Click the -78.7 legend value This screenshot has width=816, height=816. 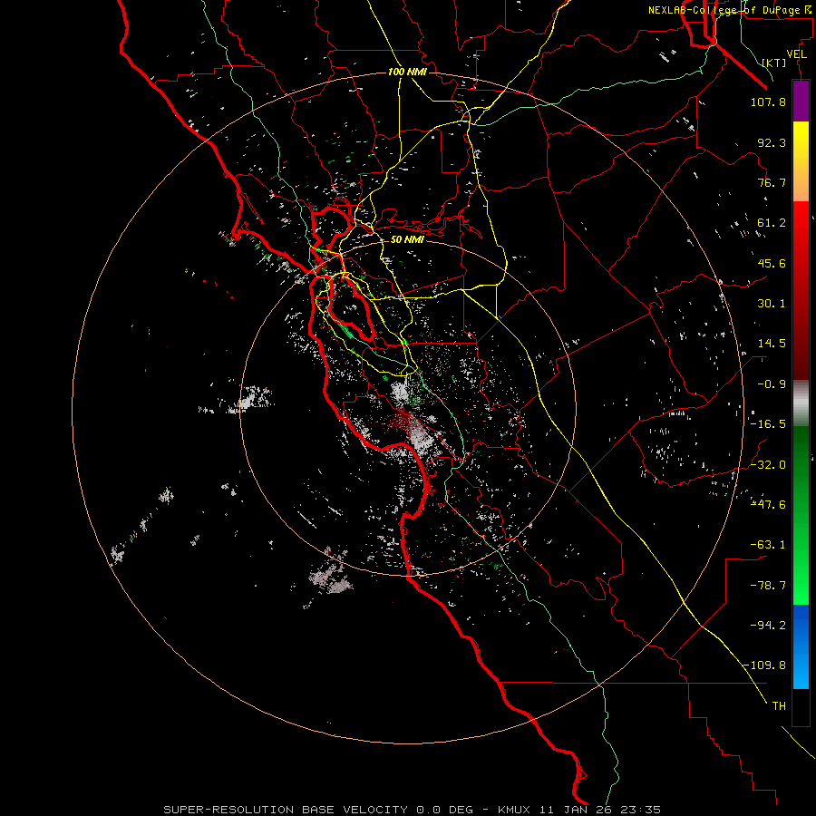point(768,586)
